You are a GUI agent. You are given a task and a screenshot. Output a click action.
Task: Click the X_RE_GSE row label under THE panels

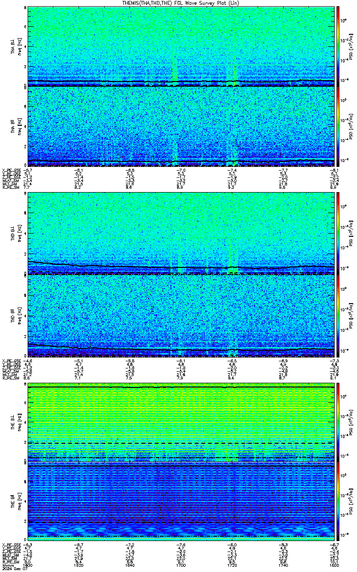click(x=11, y=546)
